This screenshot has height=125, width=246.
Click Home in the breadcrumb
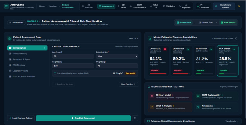tap(42, 6)
